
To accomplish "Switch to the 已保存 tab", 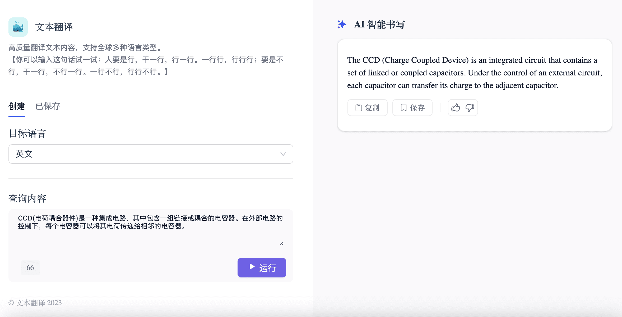I will coord(48,106).
